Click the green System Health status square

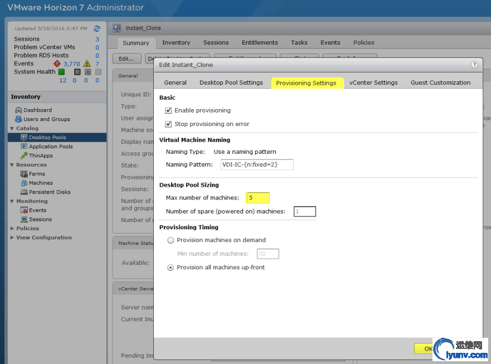[61, 72]
